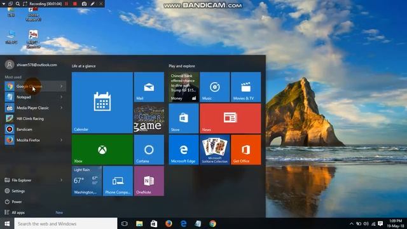Open the volume control in tray
The image size is (407, 229).
point(366,223)
